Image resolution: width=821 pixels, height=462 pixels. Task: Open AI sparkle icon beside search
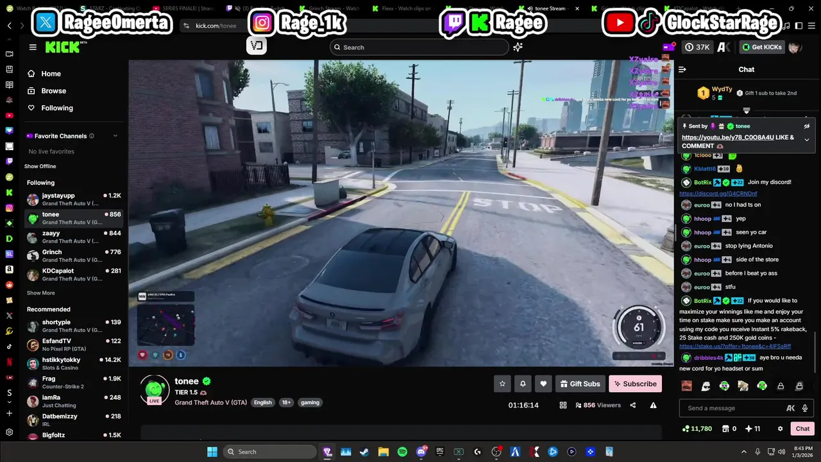click(x=518, y=47)
